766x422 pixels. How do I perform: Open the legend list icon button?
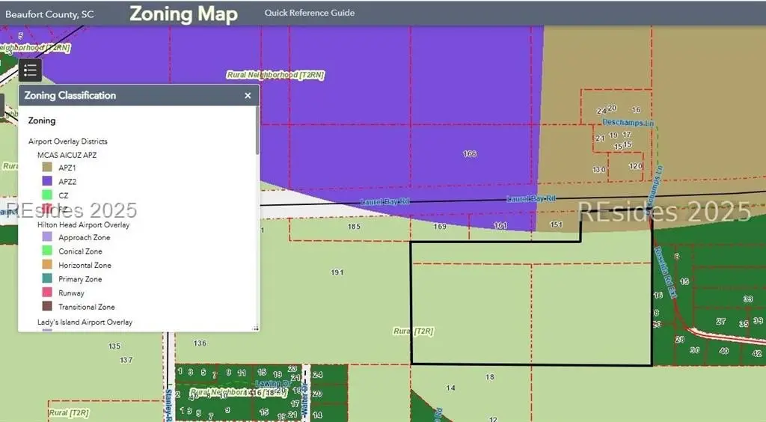click(30, 70)
